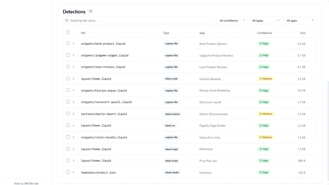The image size is (329, 185).
Task: Check the oberlo-import.liquid row checkbox
Action: point(68,113)
